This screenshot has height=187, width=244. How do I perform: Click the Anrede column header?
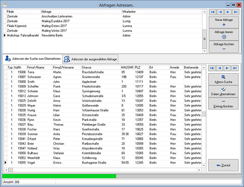pos(176,68)
